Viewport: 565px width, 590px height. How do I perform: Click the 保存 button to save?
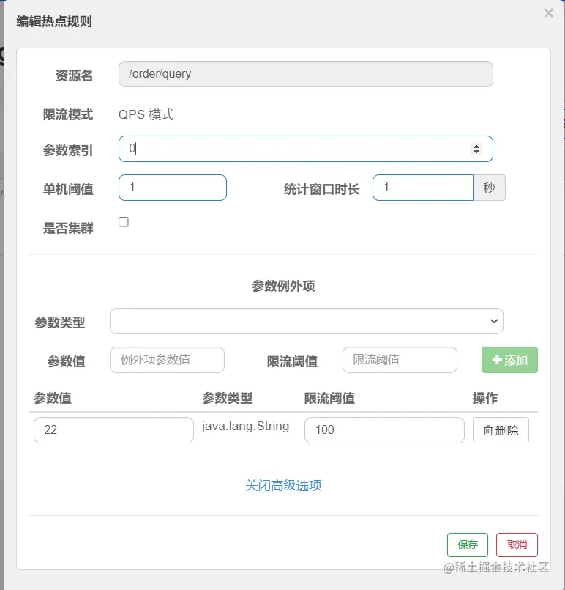coord(467,545)
